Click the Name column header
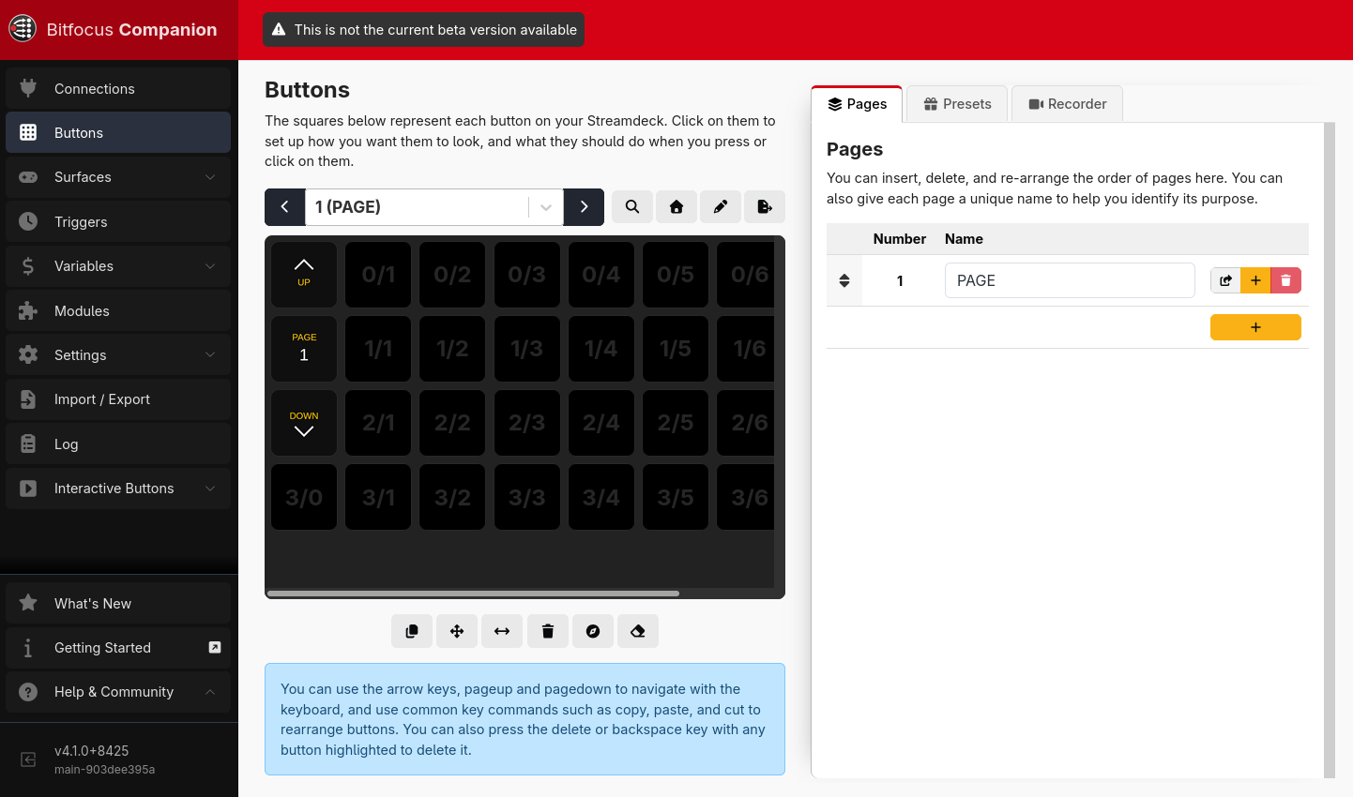The height and width of the screenshot is (797, 1353). (964, 239)
